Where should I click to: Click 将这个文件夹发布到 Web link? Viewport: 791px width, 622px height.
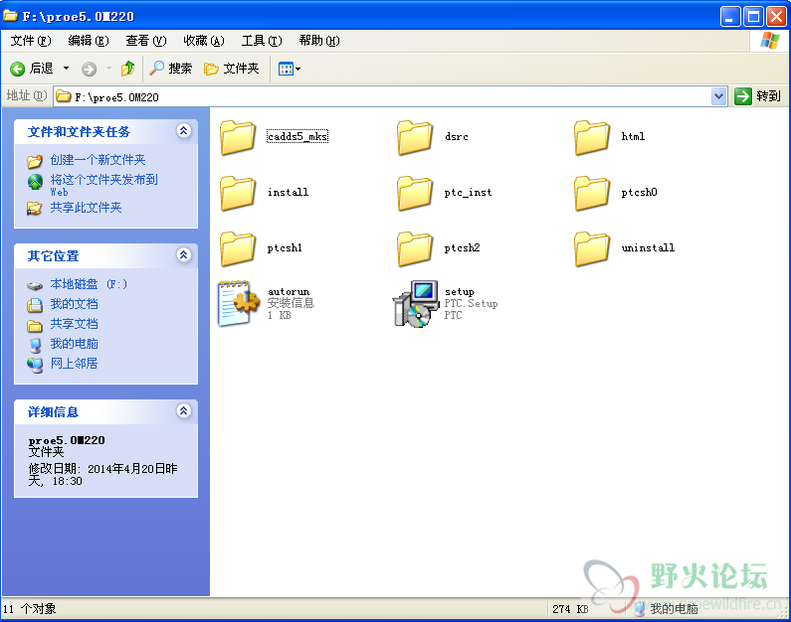pyautogui.click(x=103, y=185)
